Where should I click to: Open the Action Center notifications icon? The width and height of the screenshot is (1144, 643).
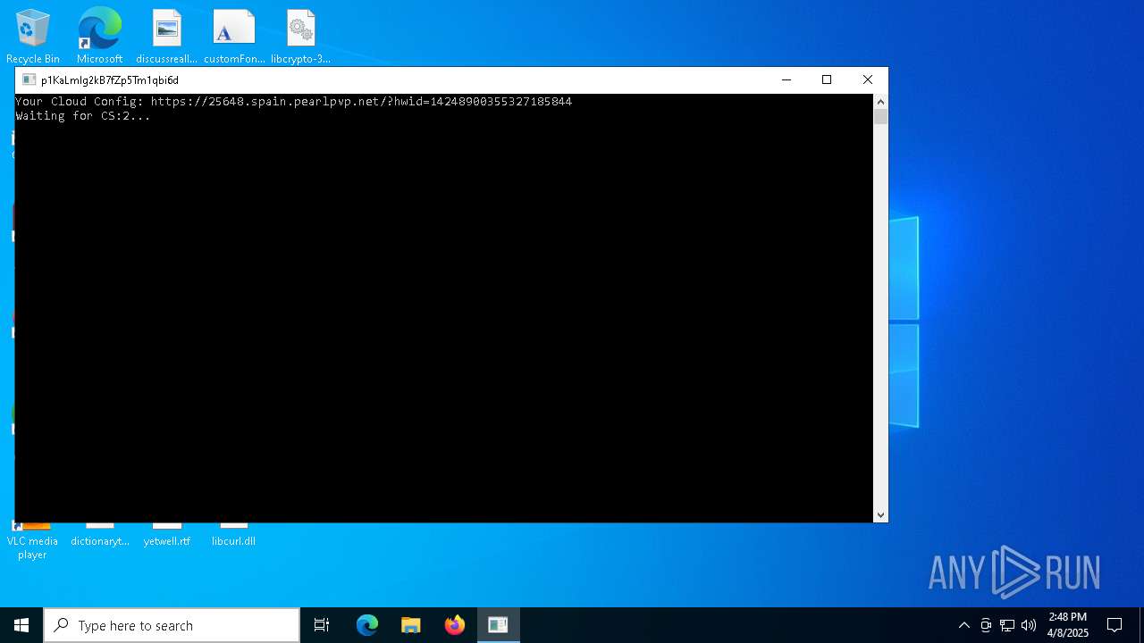coord(1115,625)
